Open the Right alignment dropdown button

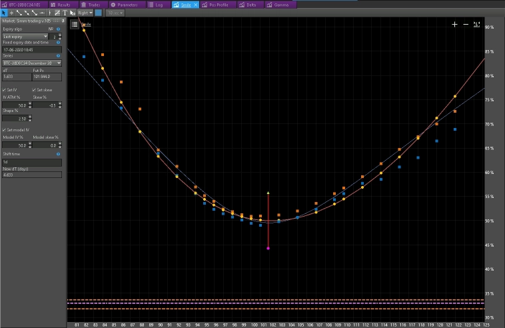tap(85, 13)
